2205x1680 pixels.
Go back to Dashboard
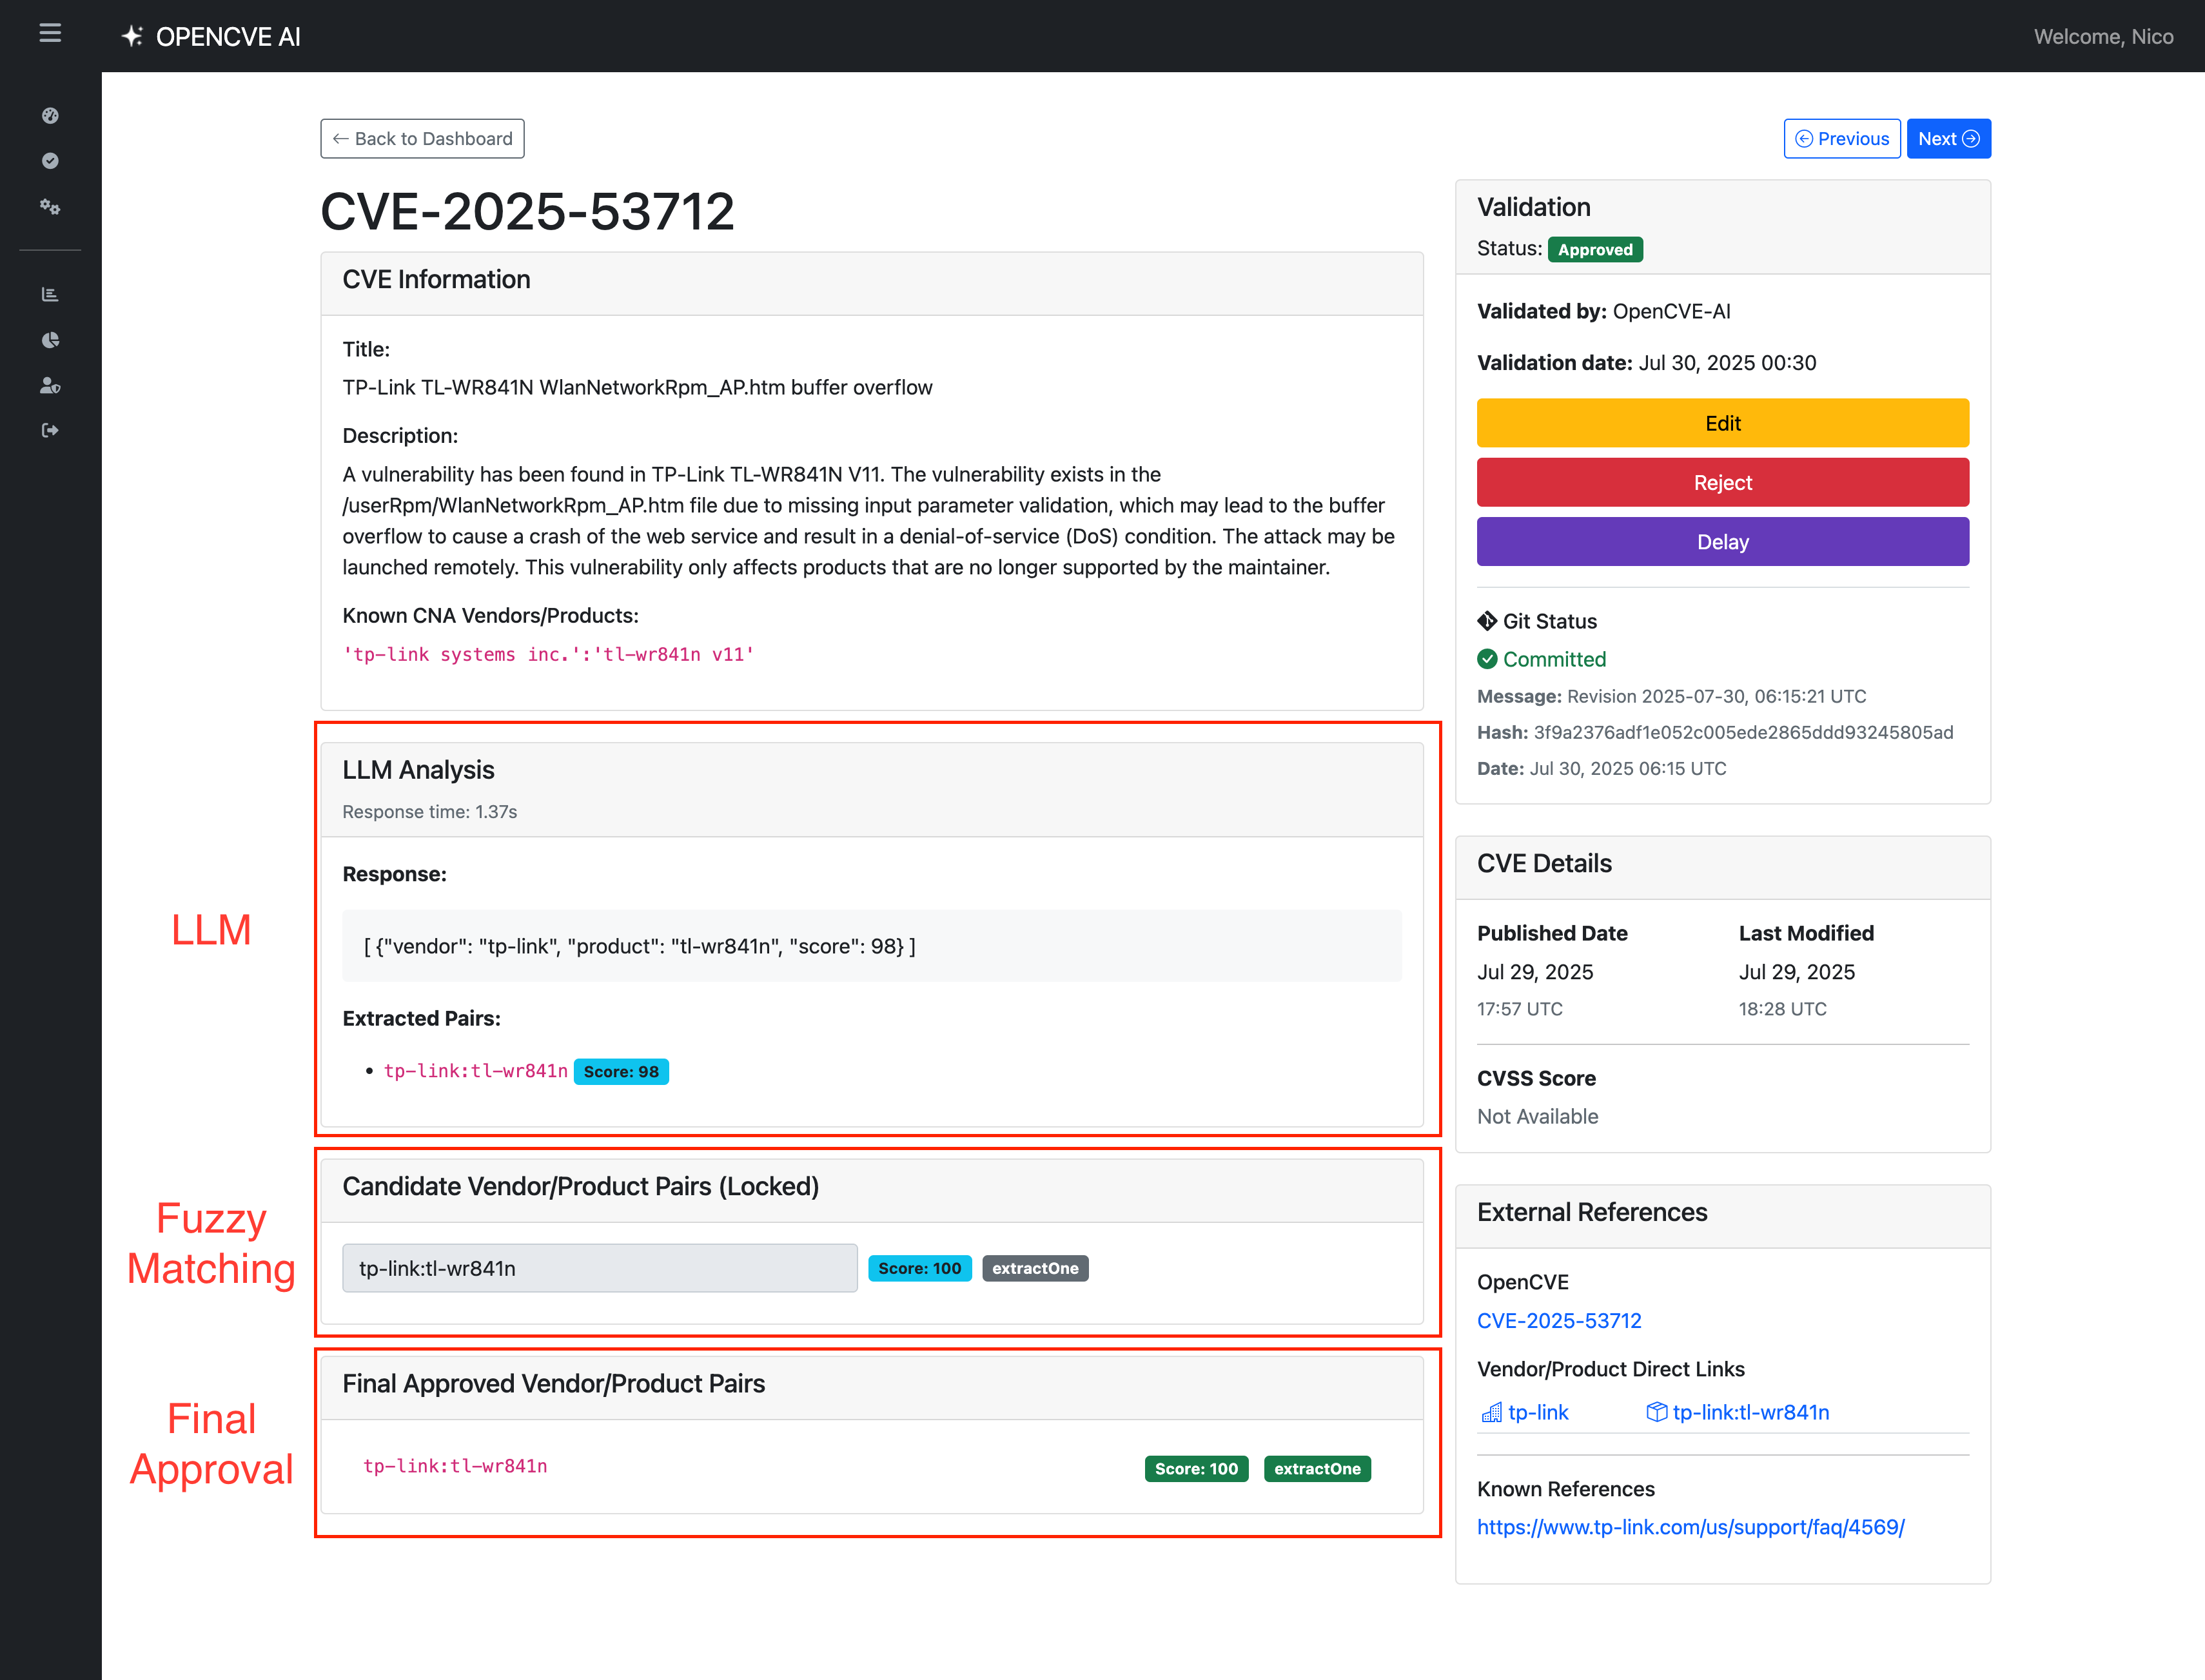pos(422,139)
